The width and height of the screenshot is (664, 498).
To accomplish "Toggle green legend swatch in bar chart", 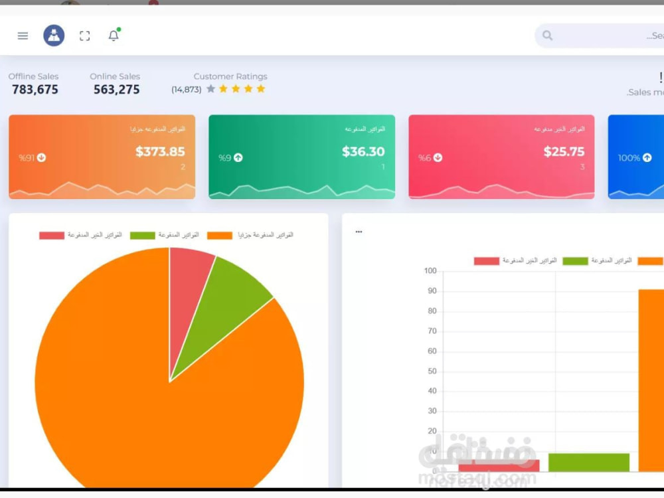I will [x=575, y=261].
